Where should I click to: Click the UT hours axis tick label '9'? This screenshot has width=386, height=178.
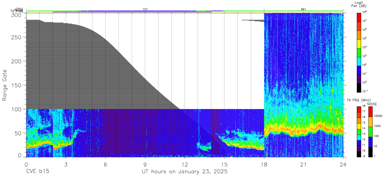coord(145,165)
